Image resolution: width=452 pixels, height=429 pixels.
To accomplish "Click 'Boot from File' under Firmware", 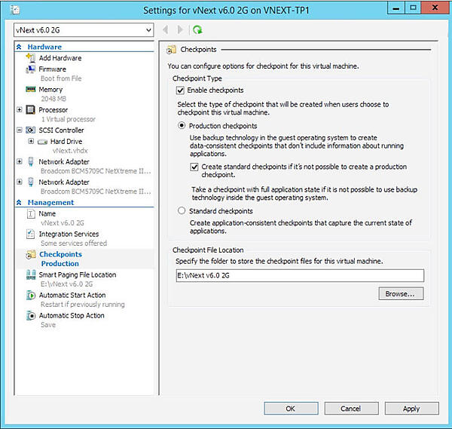I will click(61, 78).
